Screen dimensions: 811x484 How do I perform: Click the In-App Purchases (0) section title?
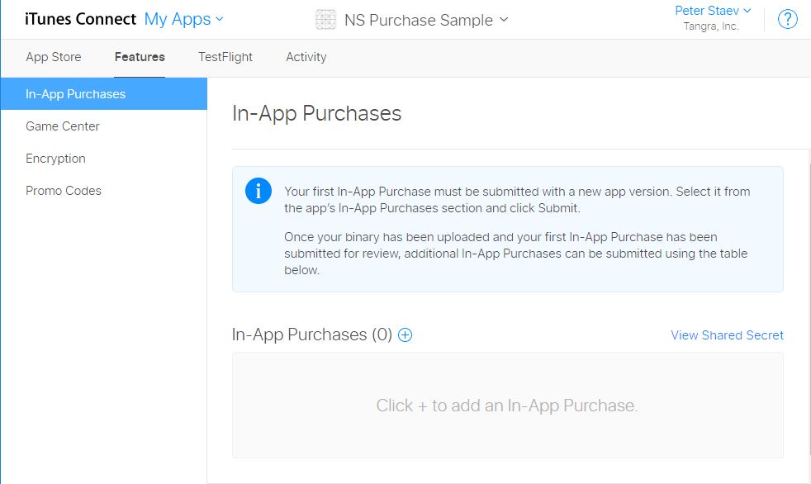click(312, 335)
